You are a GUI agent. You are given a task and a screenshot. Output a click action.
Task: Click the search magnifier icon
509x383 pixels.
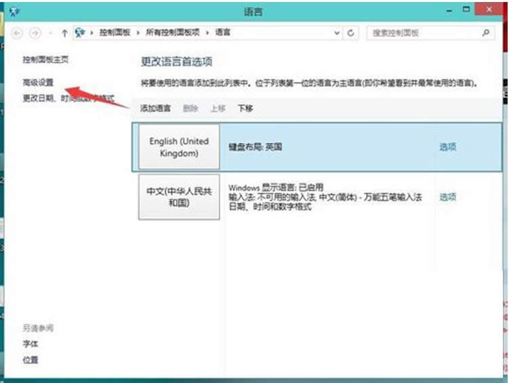point(486,33)
